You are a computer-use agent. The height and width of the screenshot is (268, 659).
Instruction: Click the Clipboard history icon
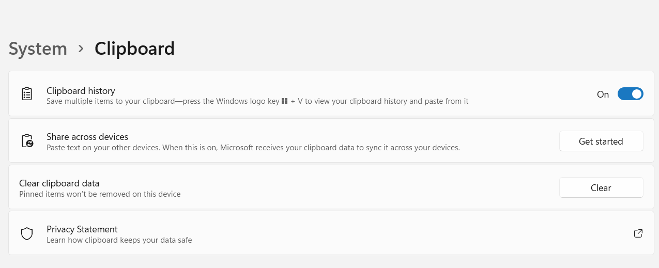(26, 94)
